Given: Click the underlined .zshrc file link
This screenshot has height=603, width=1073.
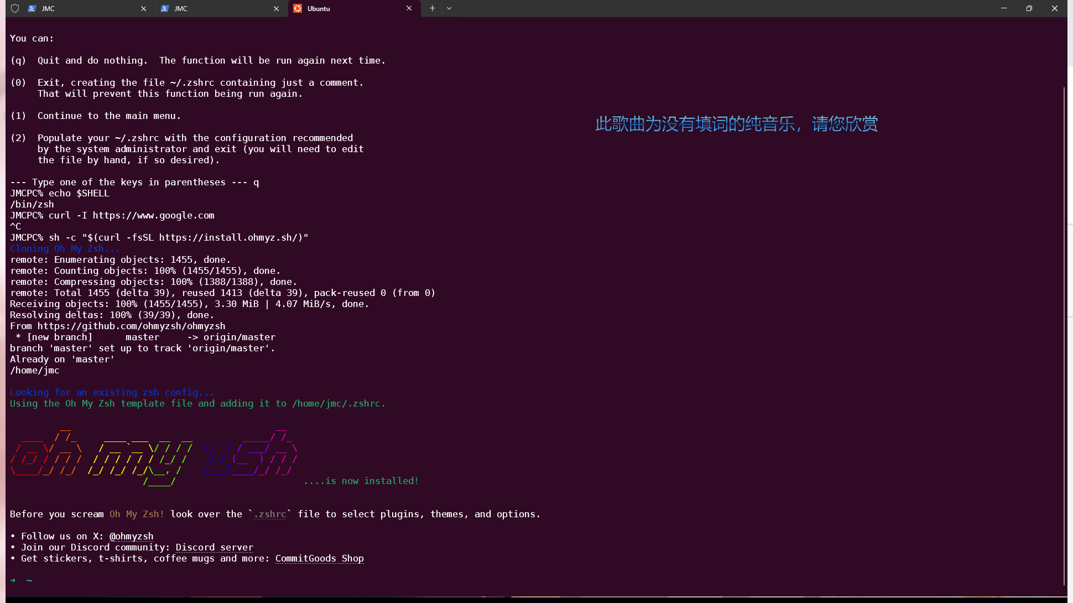Looking at the screenshot, I should (270, 514).
